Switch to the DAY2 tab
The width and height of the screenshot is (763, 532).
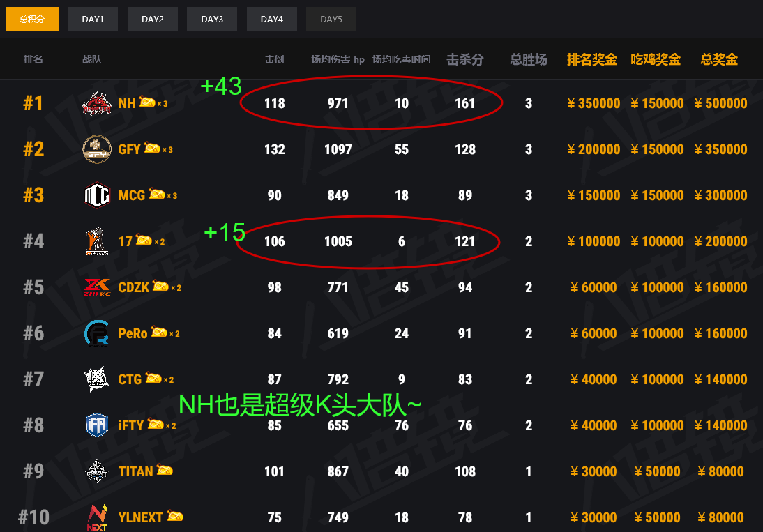[153, 19]
